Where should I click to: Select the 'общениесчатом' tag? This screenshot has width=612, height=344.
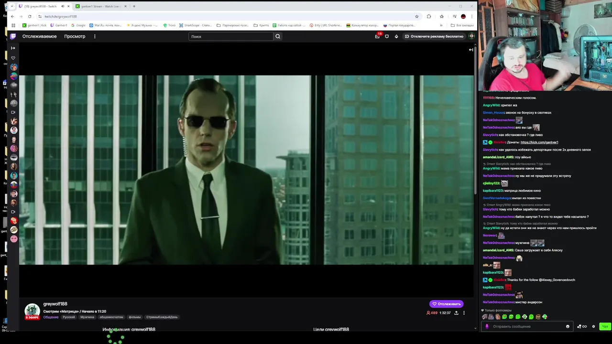coord(111,317)
